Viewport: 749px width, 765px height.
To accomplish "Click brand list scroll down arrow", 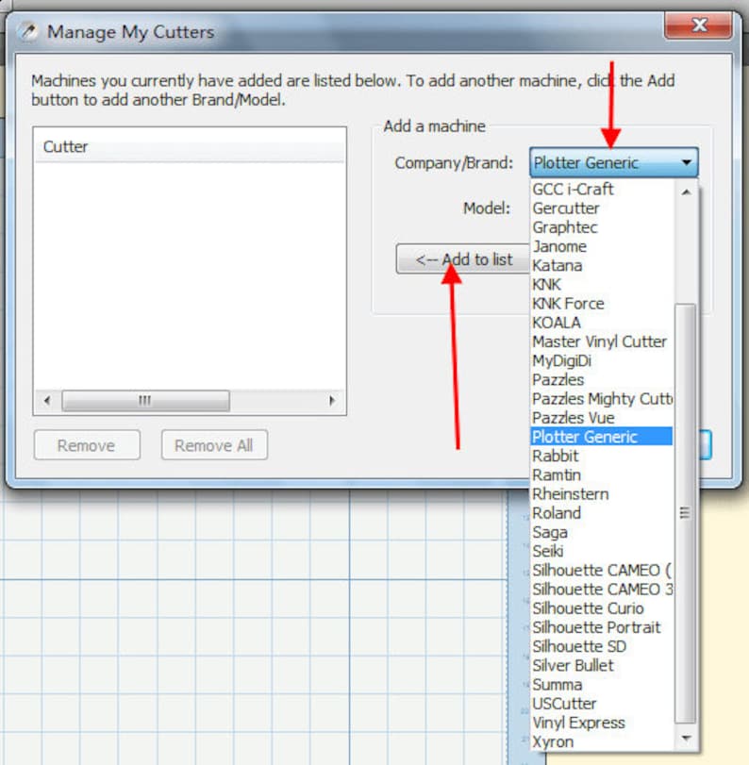I will point(686,739).
